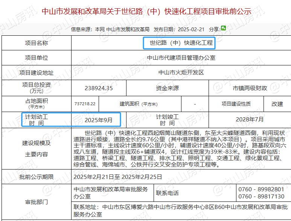The width and height of the screenshot is (291, 221).
Task: Select publish date 2025-02-21
Action: point(191,29)
